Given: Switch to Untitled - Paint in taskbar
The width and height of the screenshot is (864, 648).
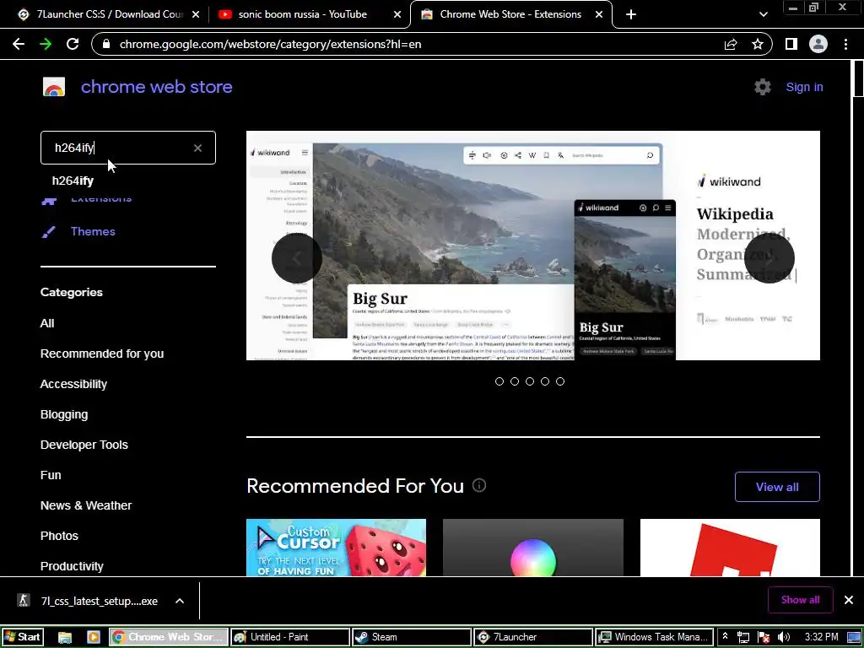Looking at the screenshot, I should 290,637.
